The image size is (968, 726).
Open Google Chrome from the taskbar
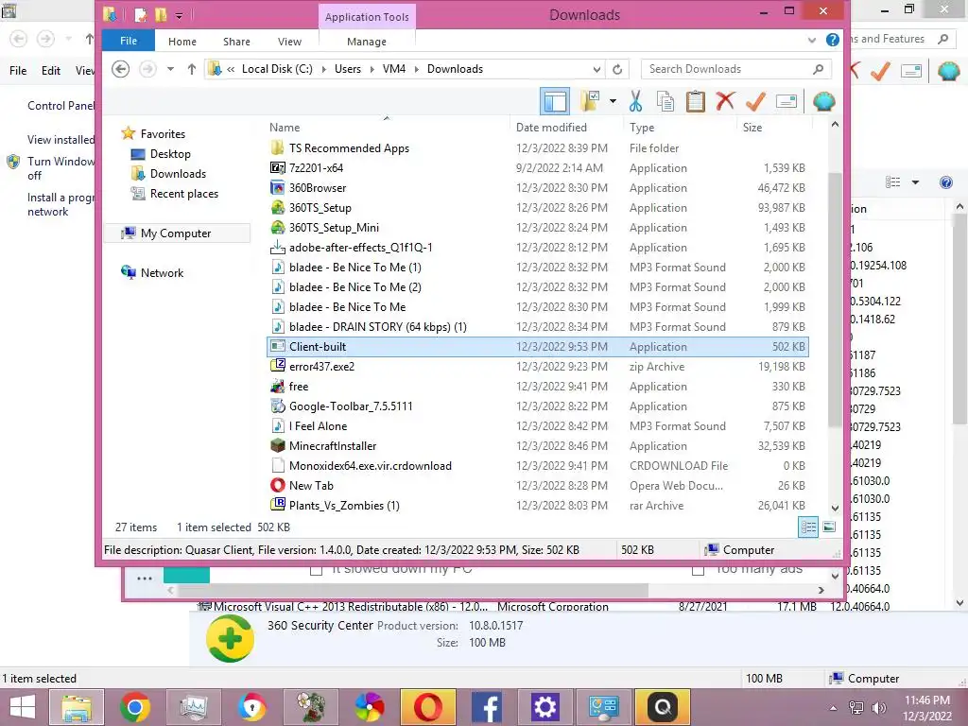pos(135,707)
